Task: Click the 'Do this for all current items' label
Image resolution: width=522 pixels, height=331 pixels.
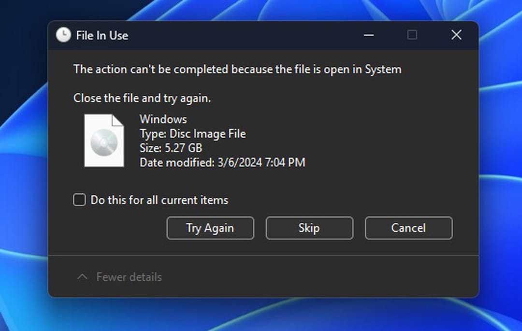Action: click(159, 200)
